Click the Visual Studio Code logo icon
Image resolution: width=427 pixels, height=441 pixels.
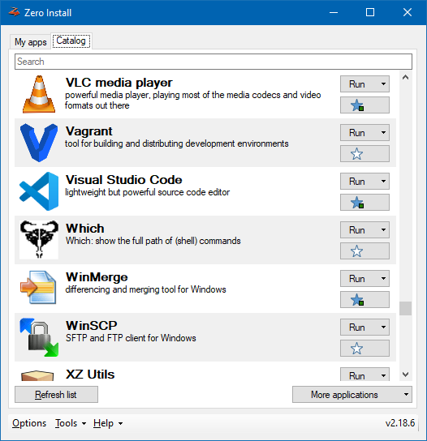(39, 191)
